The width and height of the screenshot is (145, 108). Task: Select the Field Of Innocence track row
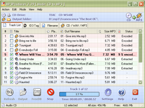(x=70, y=73)
